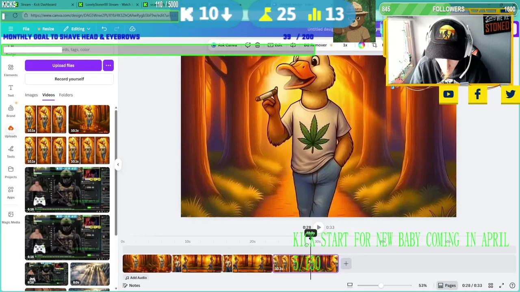Toggle timeline thumbnail view icon
The width and height of the screenshot is (520, 292).
[x=350, y=286]
